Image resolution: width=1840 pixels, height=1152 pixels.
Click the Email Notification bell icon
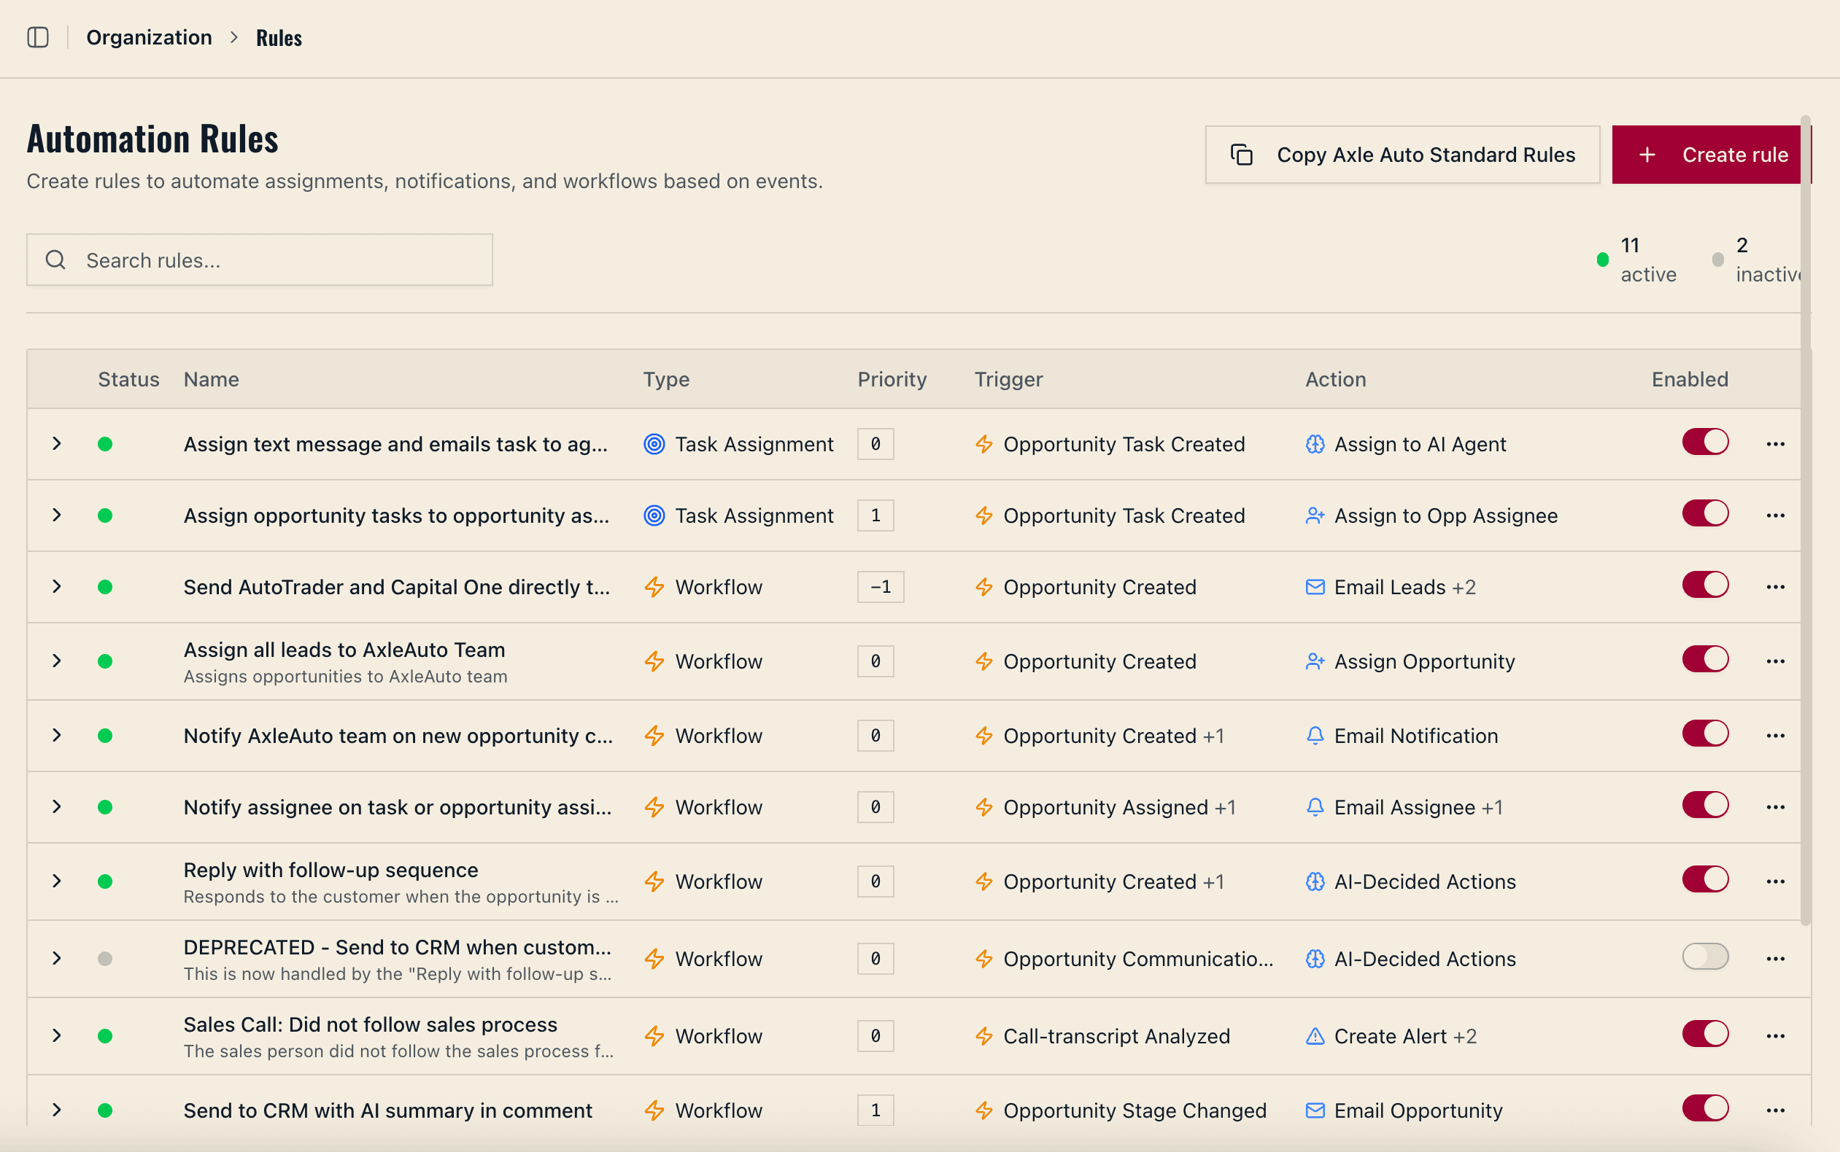coord(1315,736)
